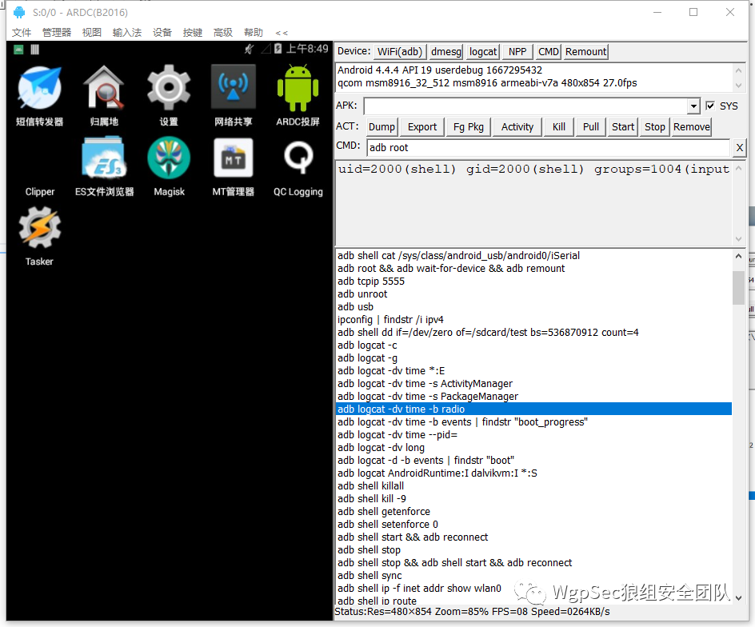Open the Tasker app icon
This screenshot has height=627, width=755.
click(39, 228)
